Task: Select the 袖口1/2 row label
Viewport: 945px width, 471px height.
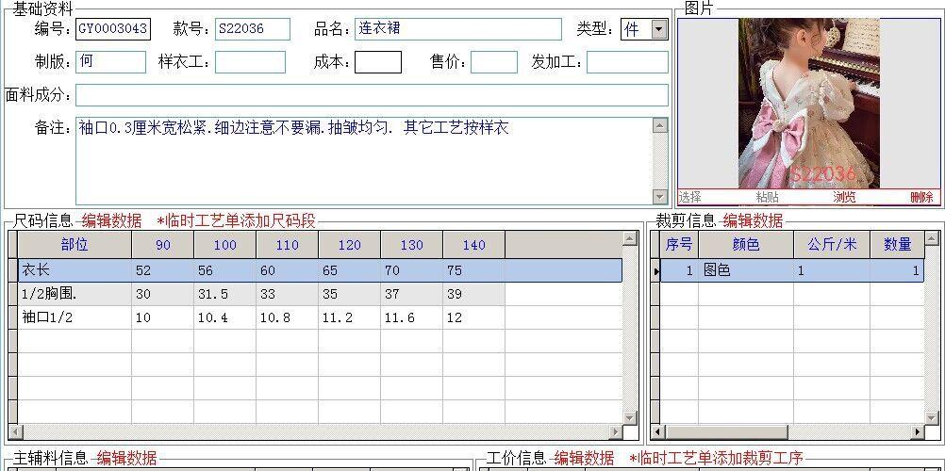Action: pos(75,317)
